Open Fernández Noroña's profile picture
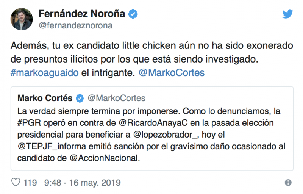Image resolution: width=303 pixels, height=194 pixels. (21, 20)
